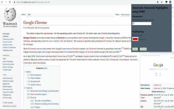Open Wikidata item link
Viewport: 174px width, 109px height.
[7, 95]
